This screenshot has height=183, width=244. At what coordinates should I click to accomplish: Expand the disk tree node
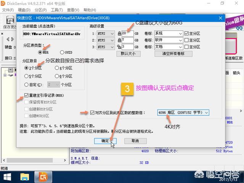coord(5,75)
